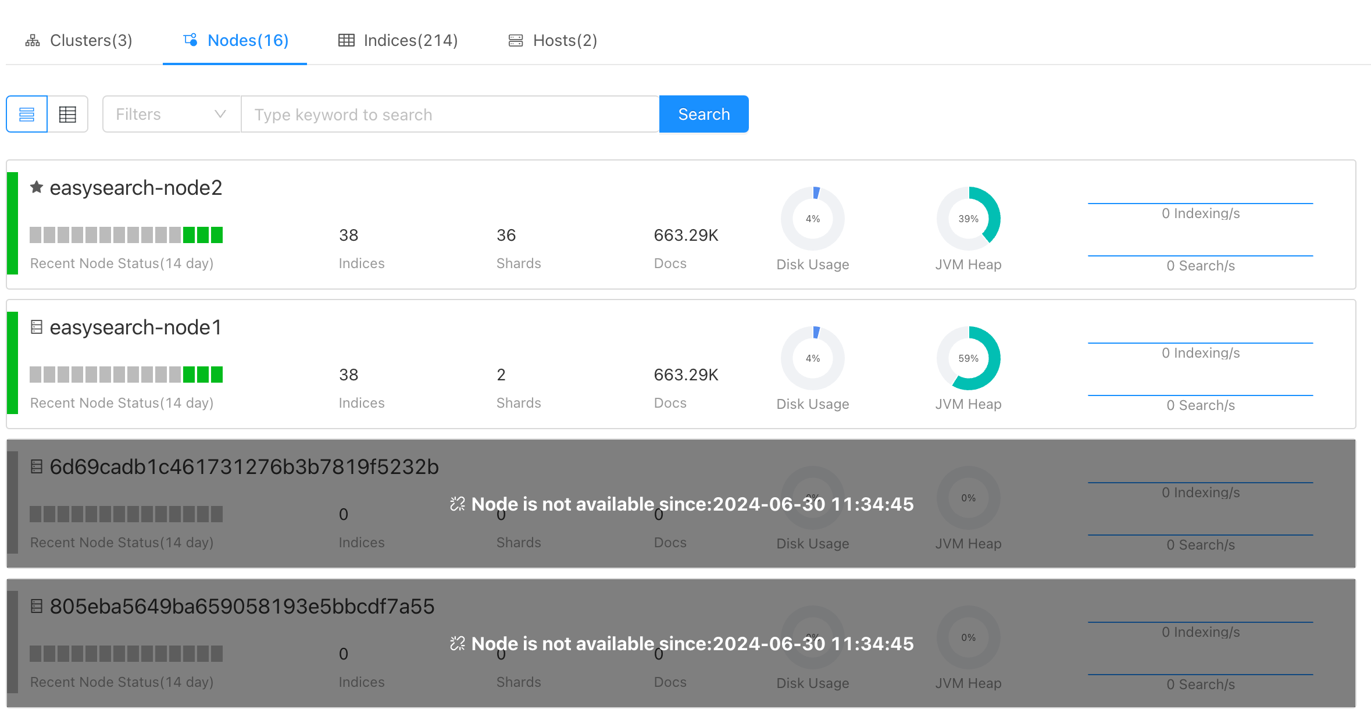Click the Indices grid icon
The height and width of the screenshot is (713, 1371).
(x=346, y=40)
